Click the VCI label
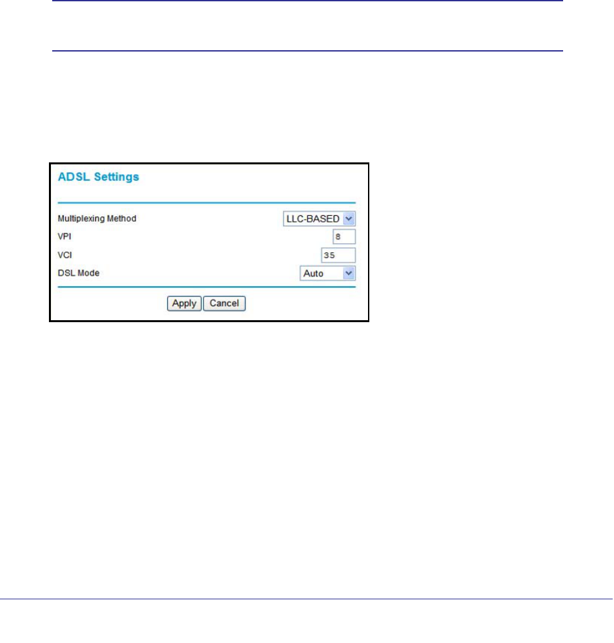Screen dimensions: 614x643 point(65,256)
